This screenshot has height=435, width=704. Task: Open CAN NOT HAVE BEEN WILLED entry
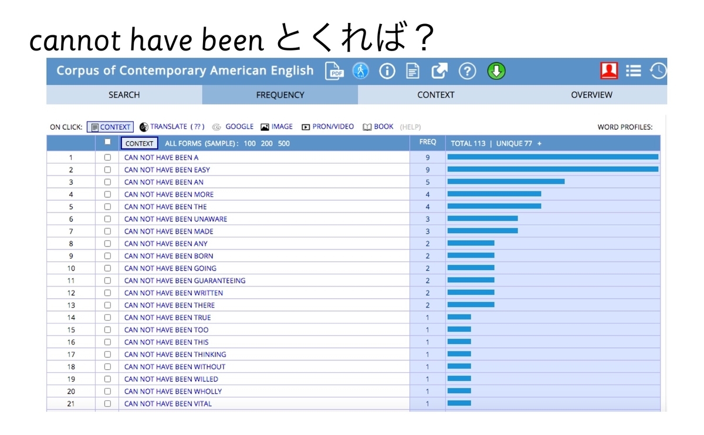coord(171,379)
